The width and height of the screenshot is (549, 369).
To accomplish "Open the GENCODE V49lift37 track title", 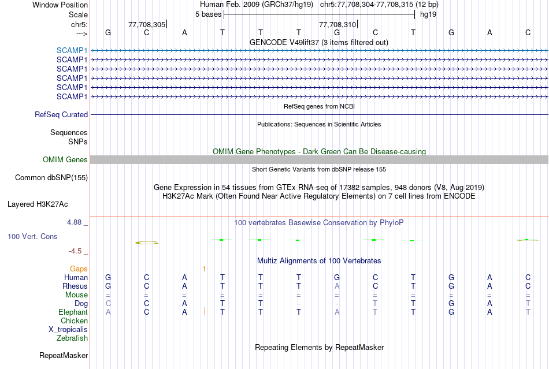I will pyautogui.click(x=318, y=42).
